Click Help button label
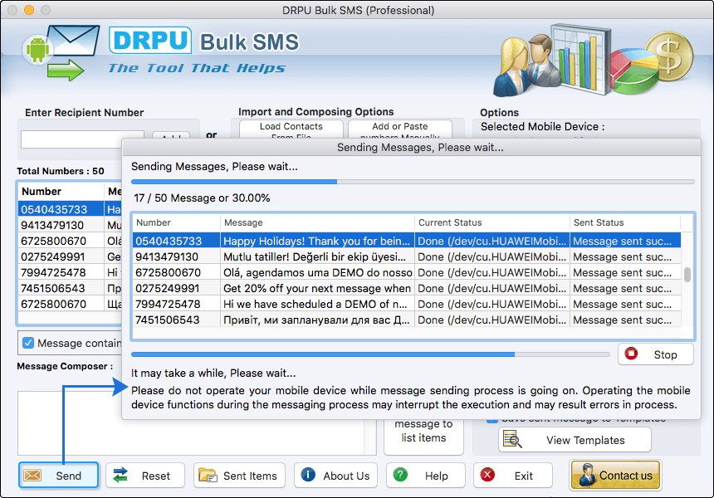This screenshot has height=498, width=714. (436, 476)
